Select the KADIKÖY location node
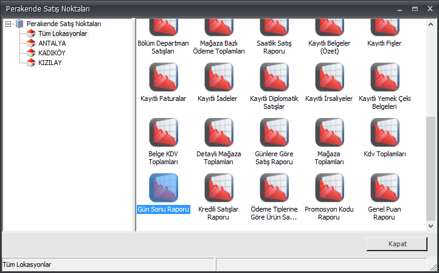 coord(52,53)
